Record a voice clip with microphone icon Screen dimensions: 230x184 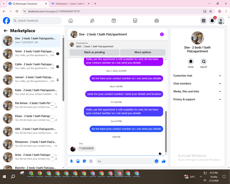pos(71,161)
